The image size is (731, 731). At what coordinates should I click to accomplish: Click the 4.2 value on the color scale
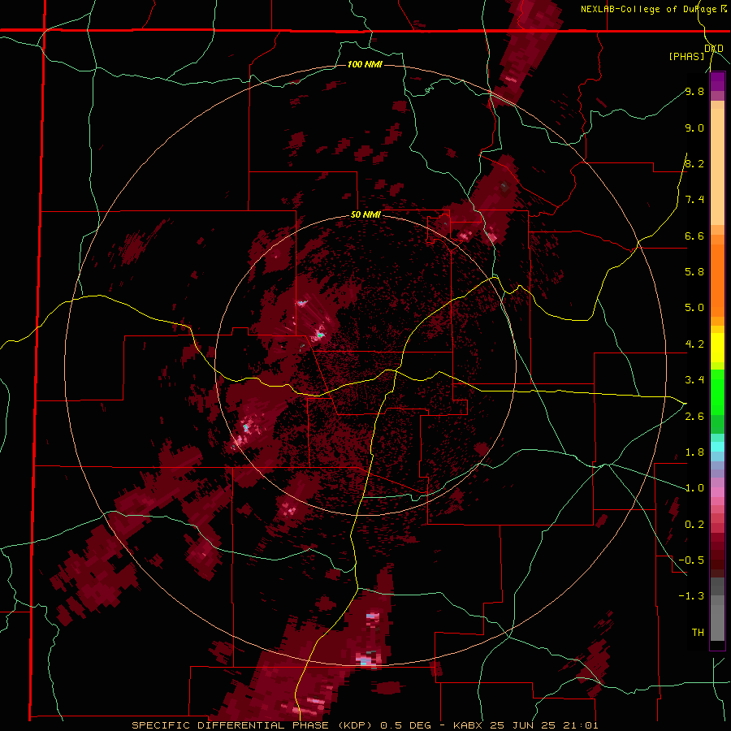pos(694,344)
